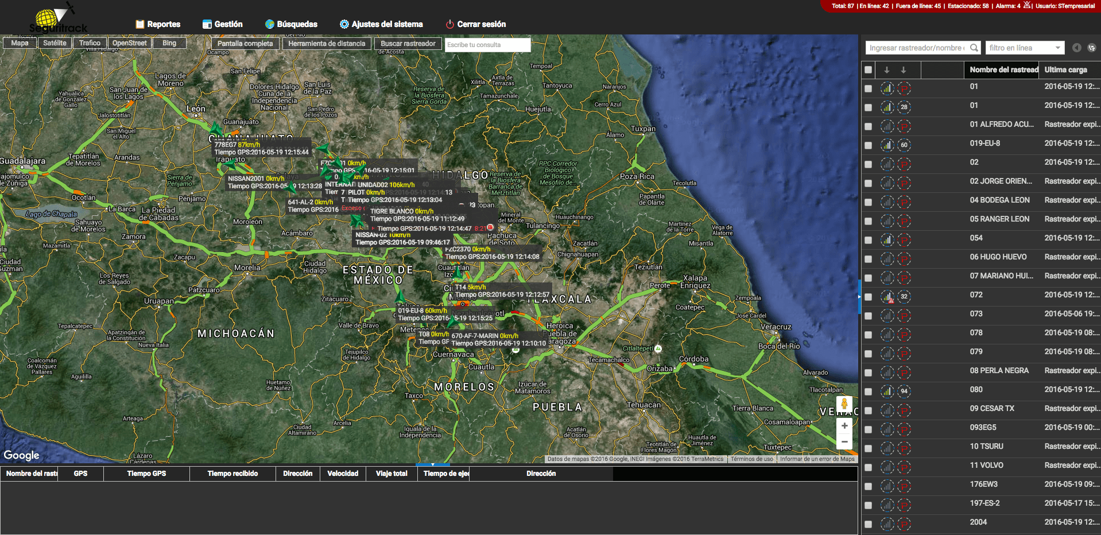
Task: Click signal icon for tracker 054
Action: coord(887,240)
